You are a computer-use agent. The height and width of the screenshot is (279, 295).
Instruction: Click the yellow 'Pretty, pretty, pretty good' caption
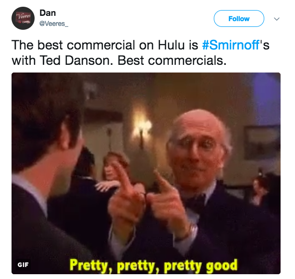click(x=154, y=265)
